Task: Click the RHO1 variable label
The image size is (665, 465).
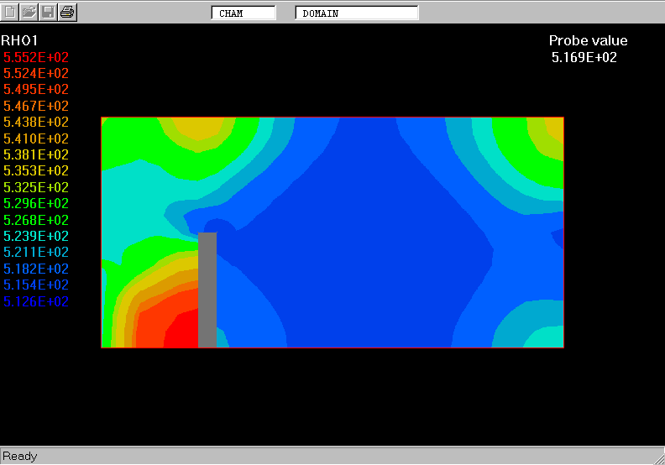Action: click(19, 40)
